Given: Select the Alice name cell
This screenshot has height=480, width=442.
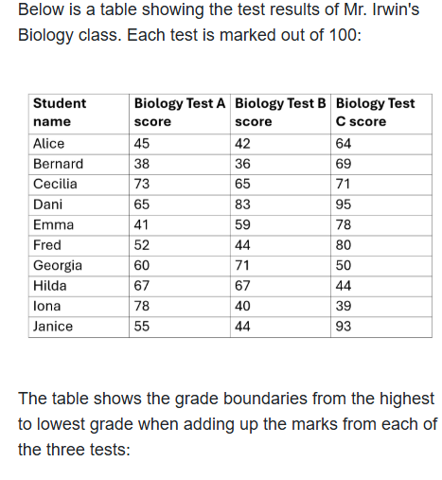Looking at the screenshot, I should 79,144.
